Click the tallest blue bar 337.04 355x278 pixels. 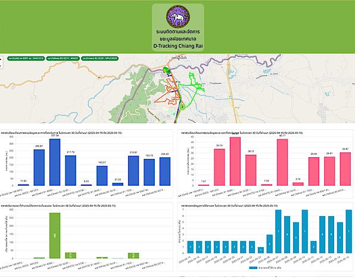[x=55, y=162]
